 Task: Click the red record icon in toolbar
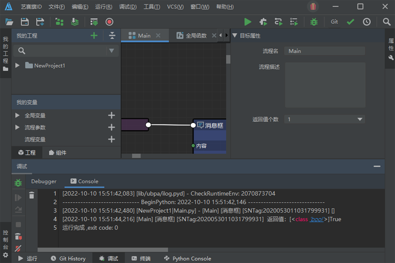tap(109, 22)
